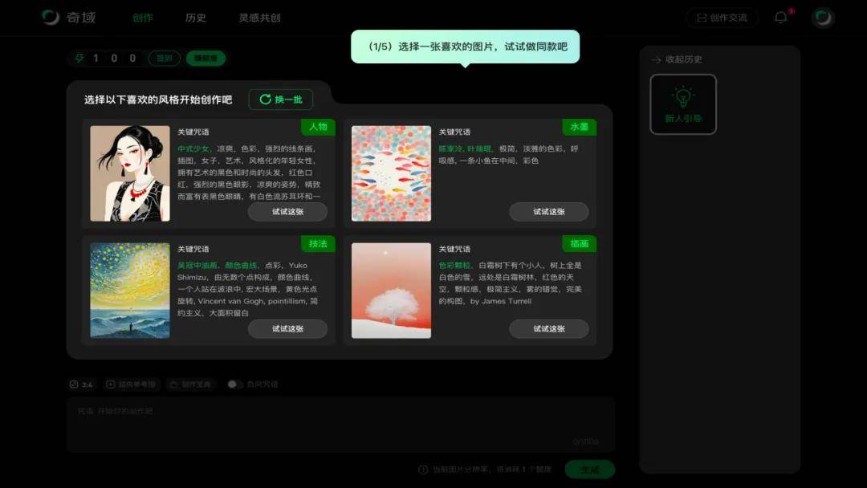Screen dimensions: 867x488
Task: Click the 奇域 logo icon
Action: click(x=51, y=18)
